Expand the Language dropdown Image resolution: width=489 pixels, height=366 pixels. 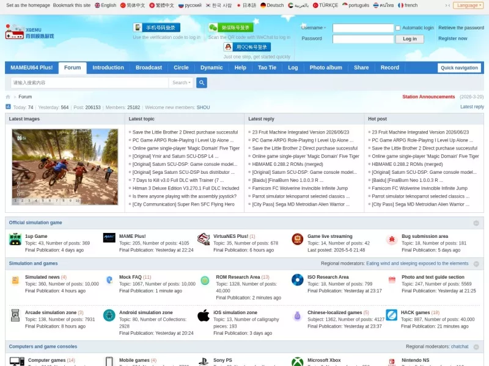(x=468, y=5)
